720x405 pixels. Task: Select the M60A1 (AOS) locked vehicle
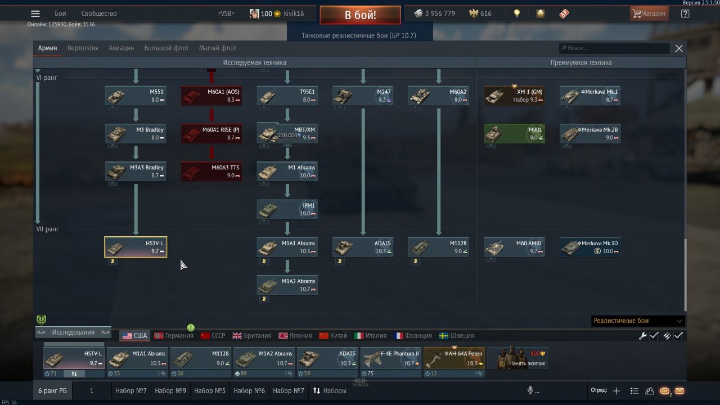pyautogui.click(x=211, y=96)
